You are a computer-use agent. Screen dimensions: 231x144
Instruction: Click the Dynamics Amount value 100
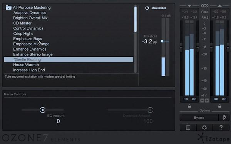pos(148,121)
